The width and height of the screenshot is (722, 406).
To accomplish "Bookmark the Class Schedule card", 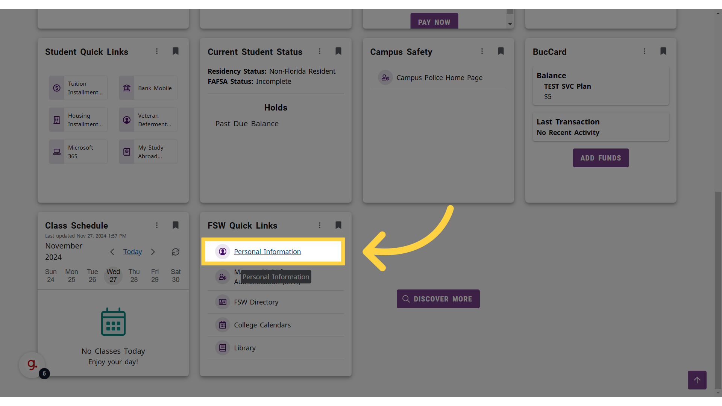I will click(x=176, y=225).
